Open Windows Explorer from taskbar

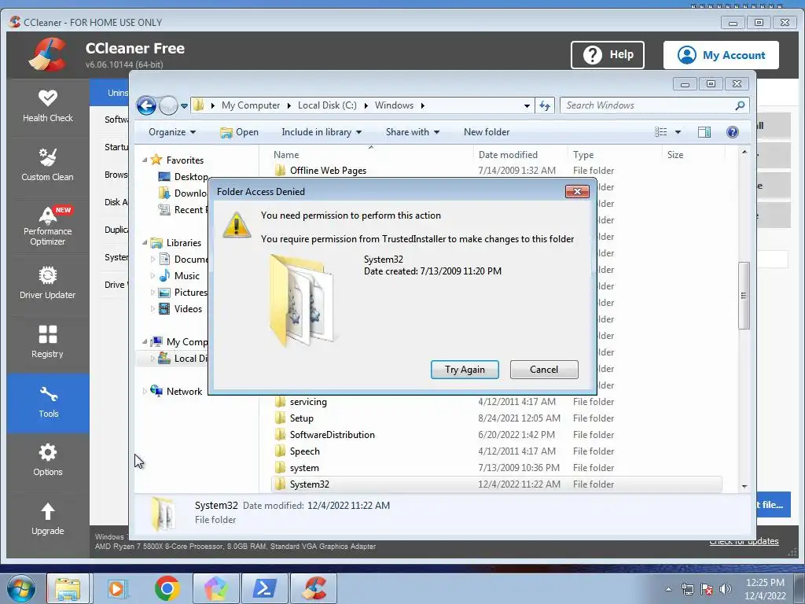[68, 588]
